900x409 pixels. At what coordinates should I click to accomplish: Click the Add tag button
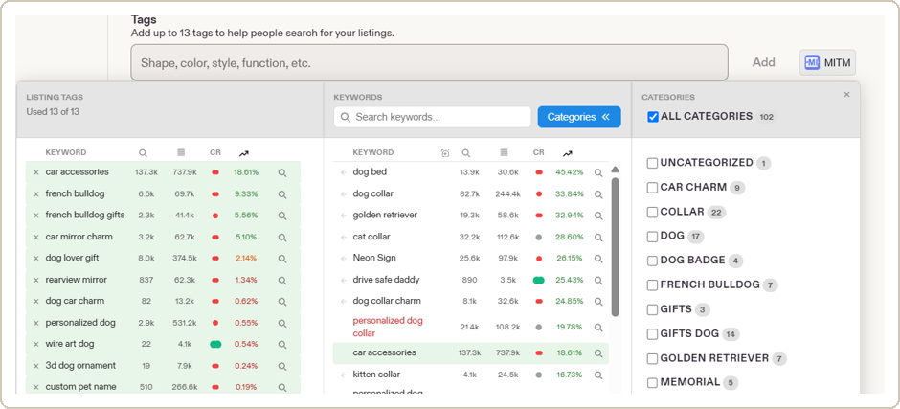pos(763,62)
